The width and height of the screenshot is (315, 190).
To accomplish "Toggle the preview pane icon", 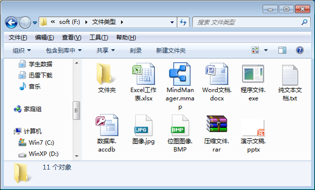I will coord(282,50).
